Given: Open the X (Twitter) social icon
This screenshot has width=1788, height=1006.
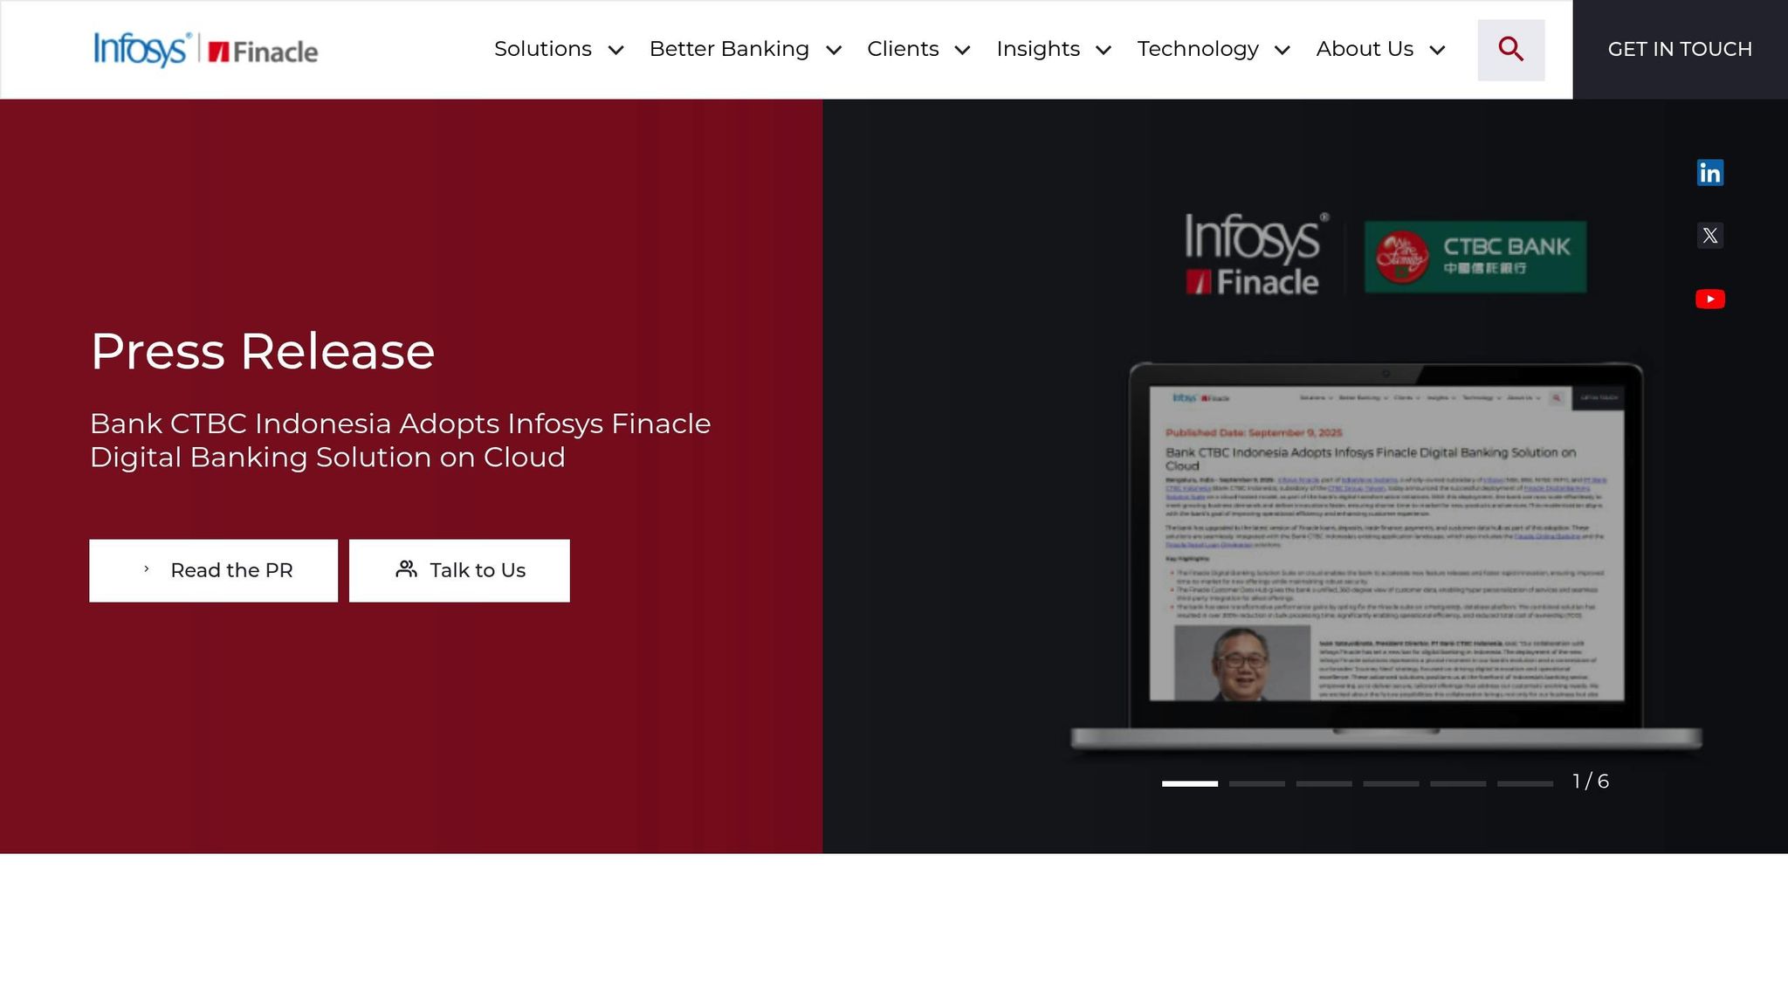Looking at the screenshot, I should 1709,236.
